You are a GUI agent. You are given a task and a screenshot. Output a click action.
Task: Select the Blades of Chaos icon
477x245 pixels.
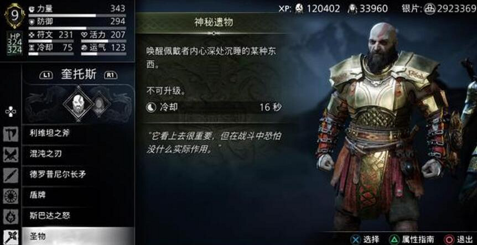(x=11, y=155)
